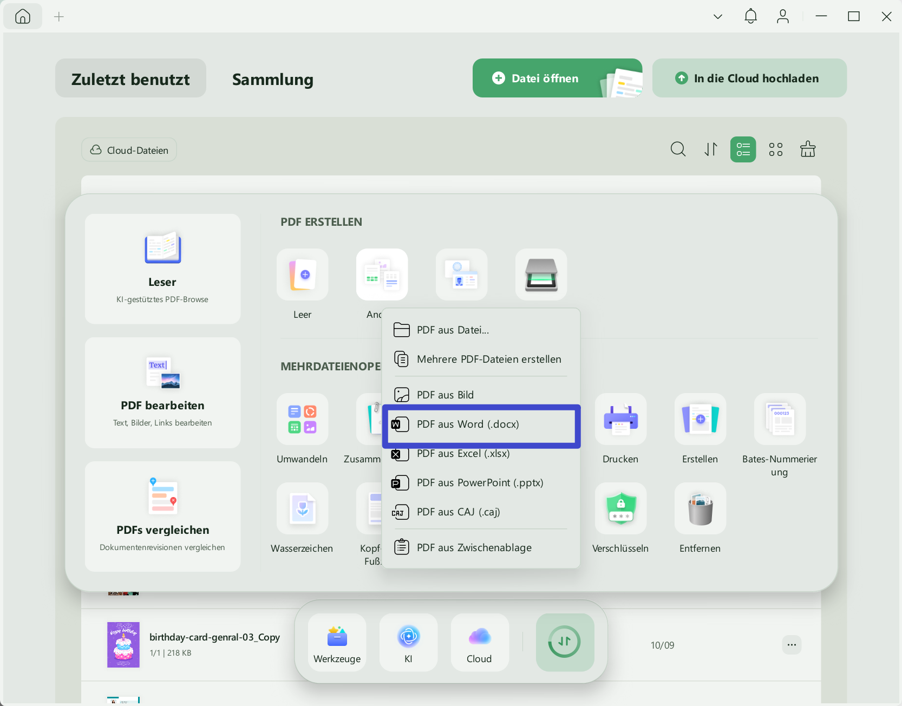Open the Wasserzeichen watermark tool
This screenshot has width=902, height=706.
302,508
